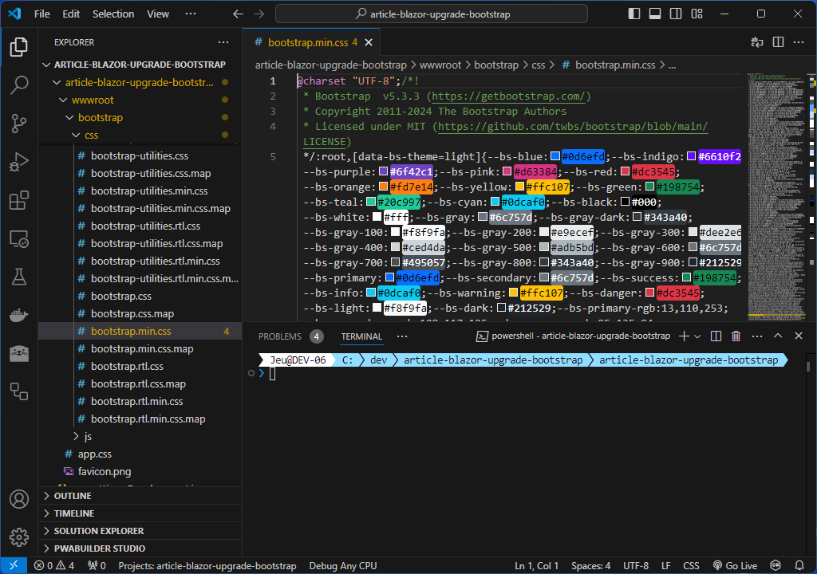Expand the OUTLINE section

140,496
